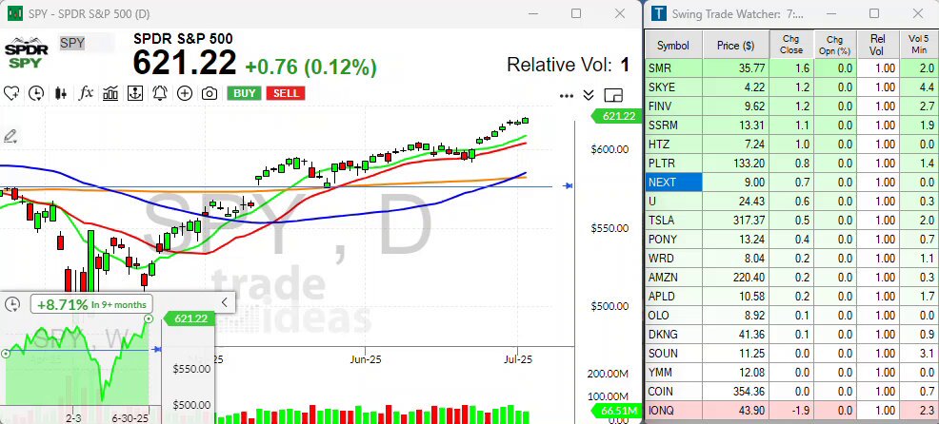The image size is (939, 424).
Task: Select the SKYE symbol in watcher
Action: pyautogui.click(x=673, y=87)
